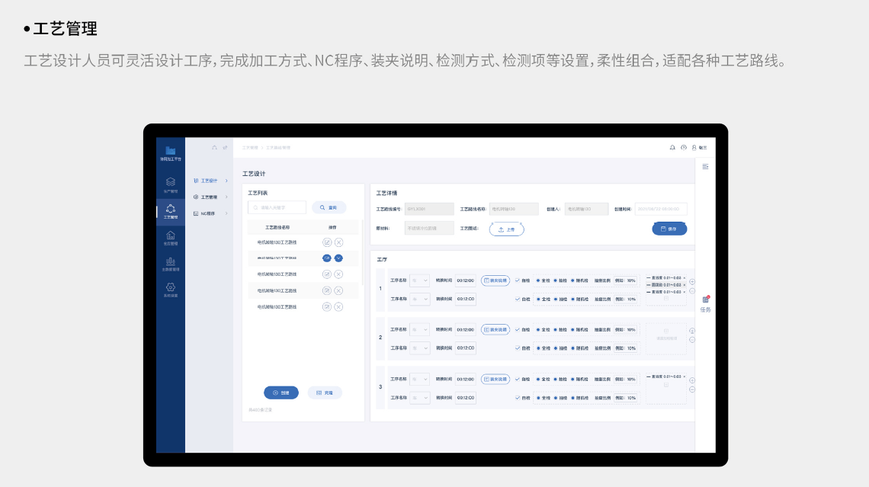Click the notification bell icon
The image size is (869, 487).
coord(672,147)
